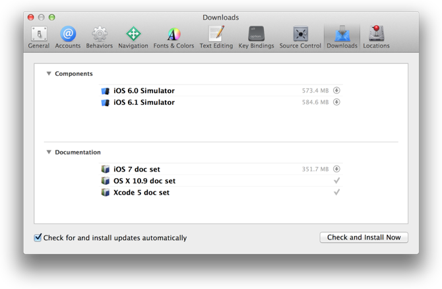Zoom the window with green button

point(52,17)
